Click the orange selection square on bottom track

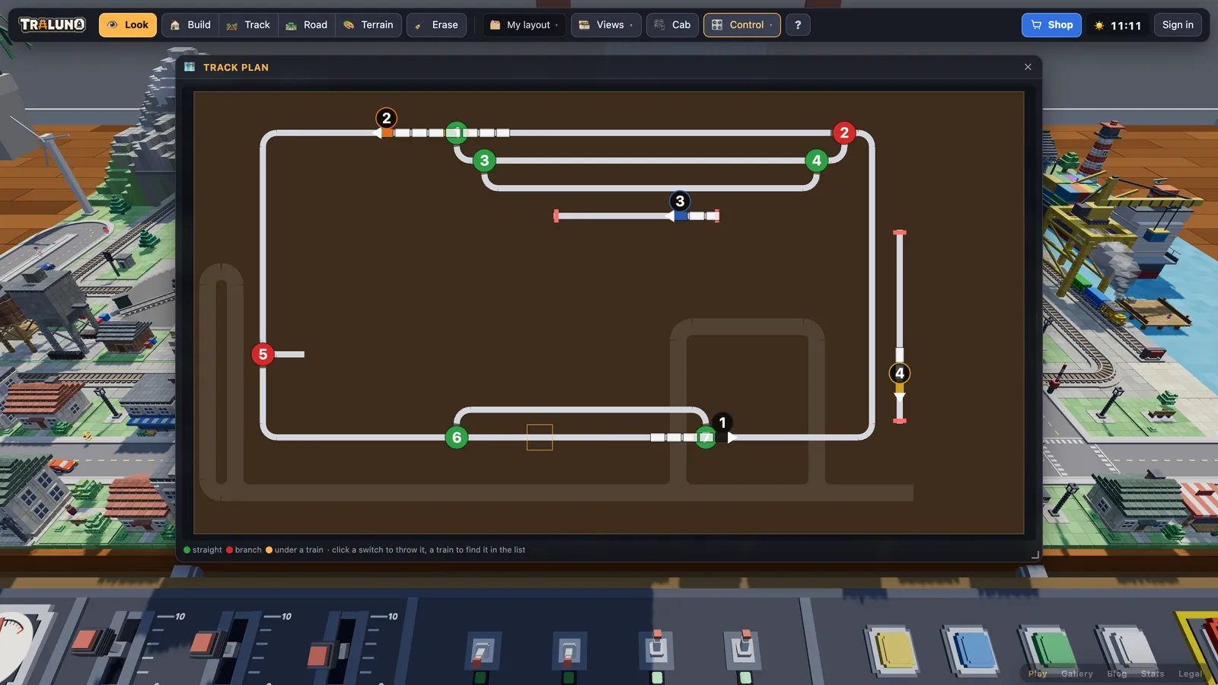click(540, 438)
